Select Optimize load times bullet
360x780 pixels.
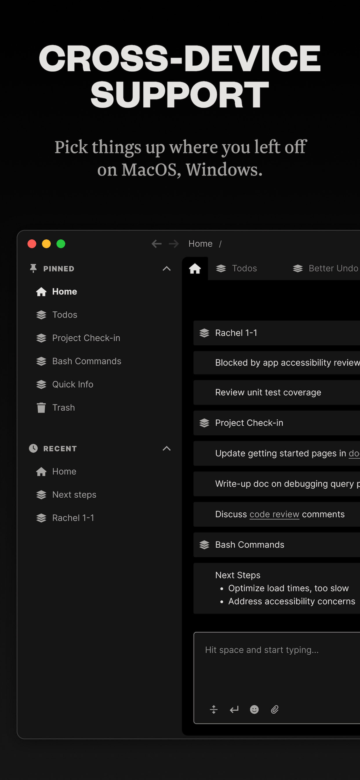(288, 588)
